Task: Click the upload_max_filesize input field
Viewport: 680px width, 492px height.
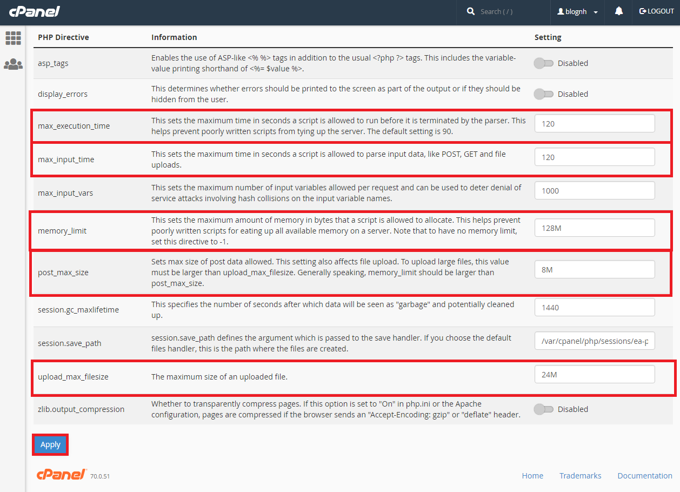Action: click(595, 375)
